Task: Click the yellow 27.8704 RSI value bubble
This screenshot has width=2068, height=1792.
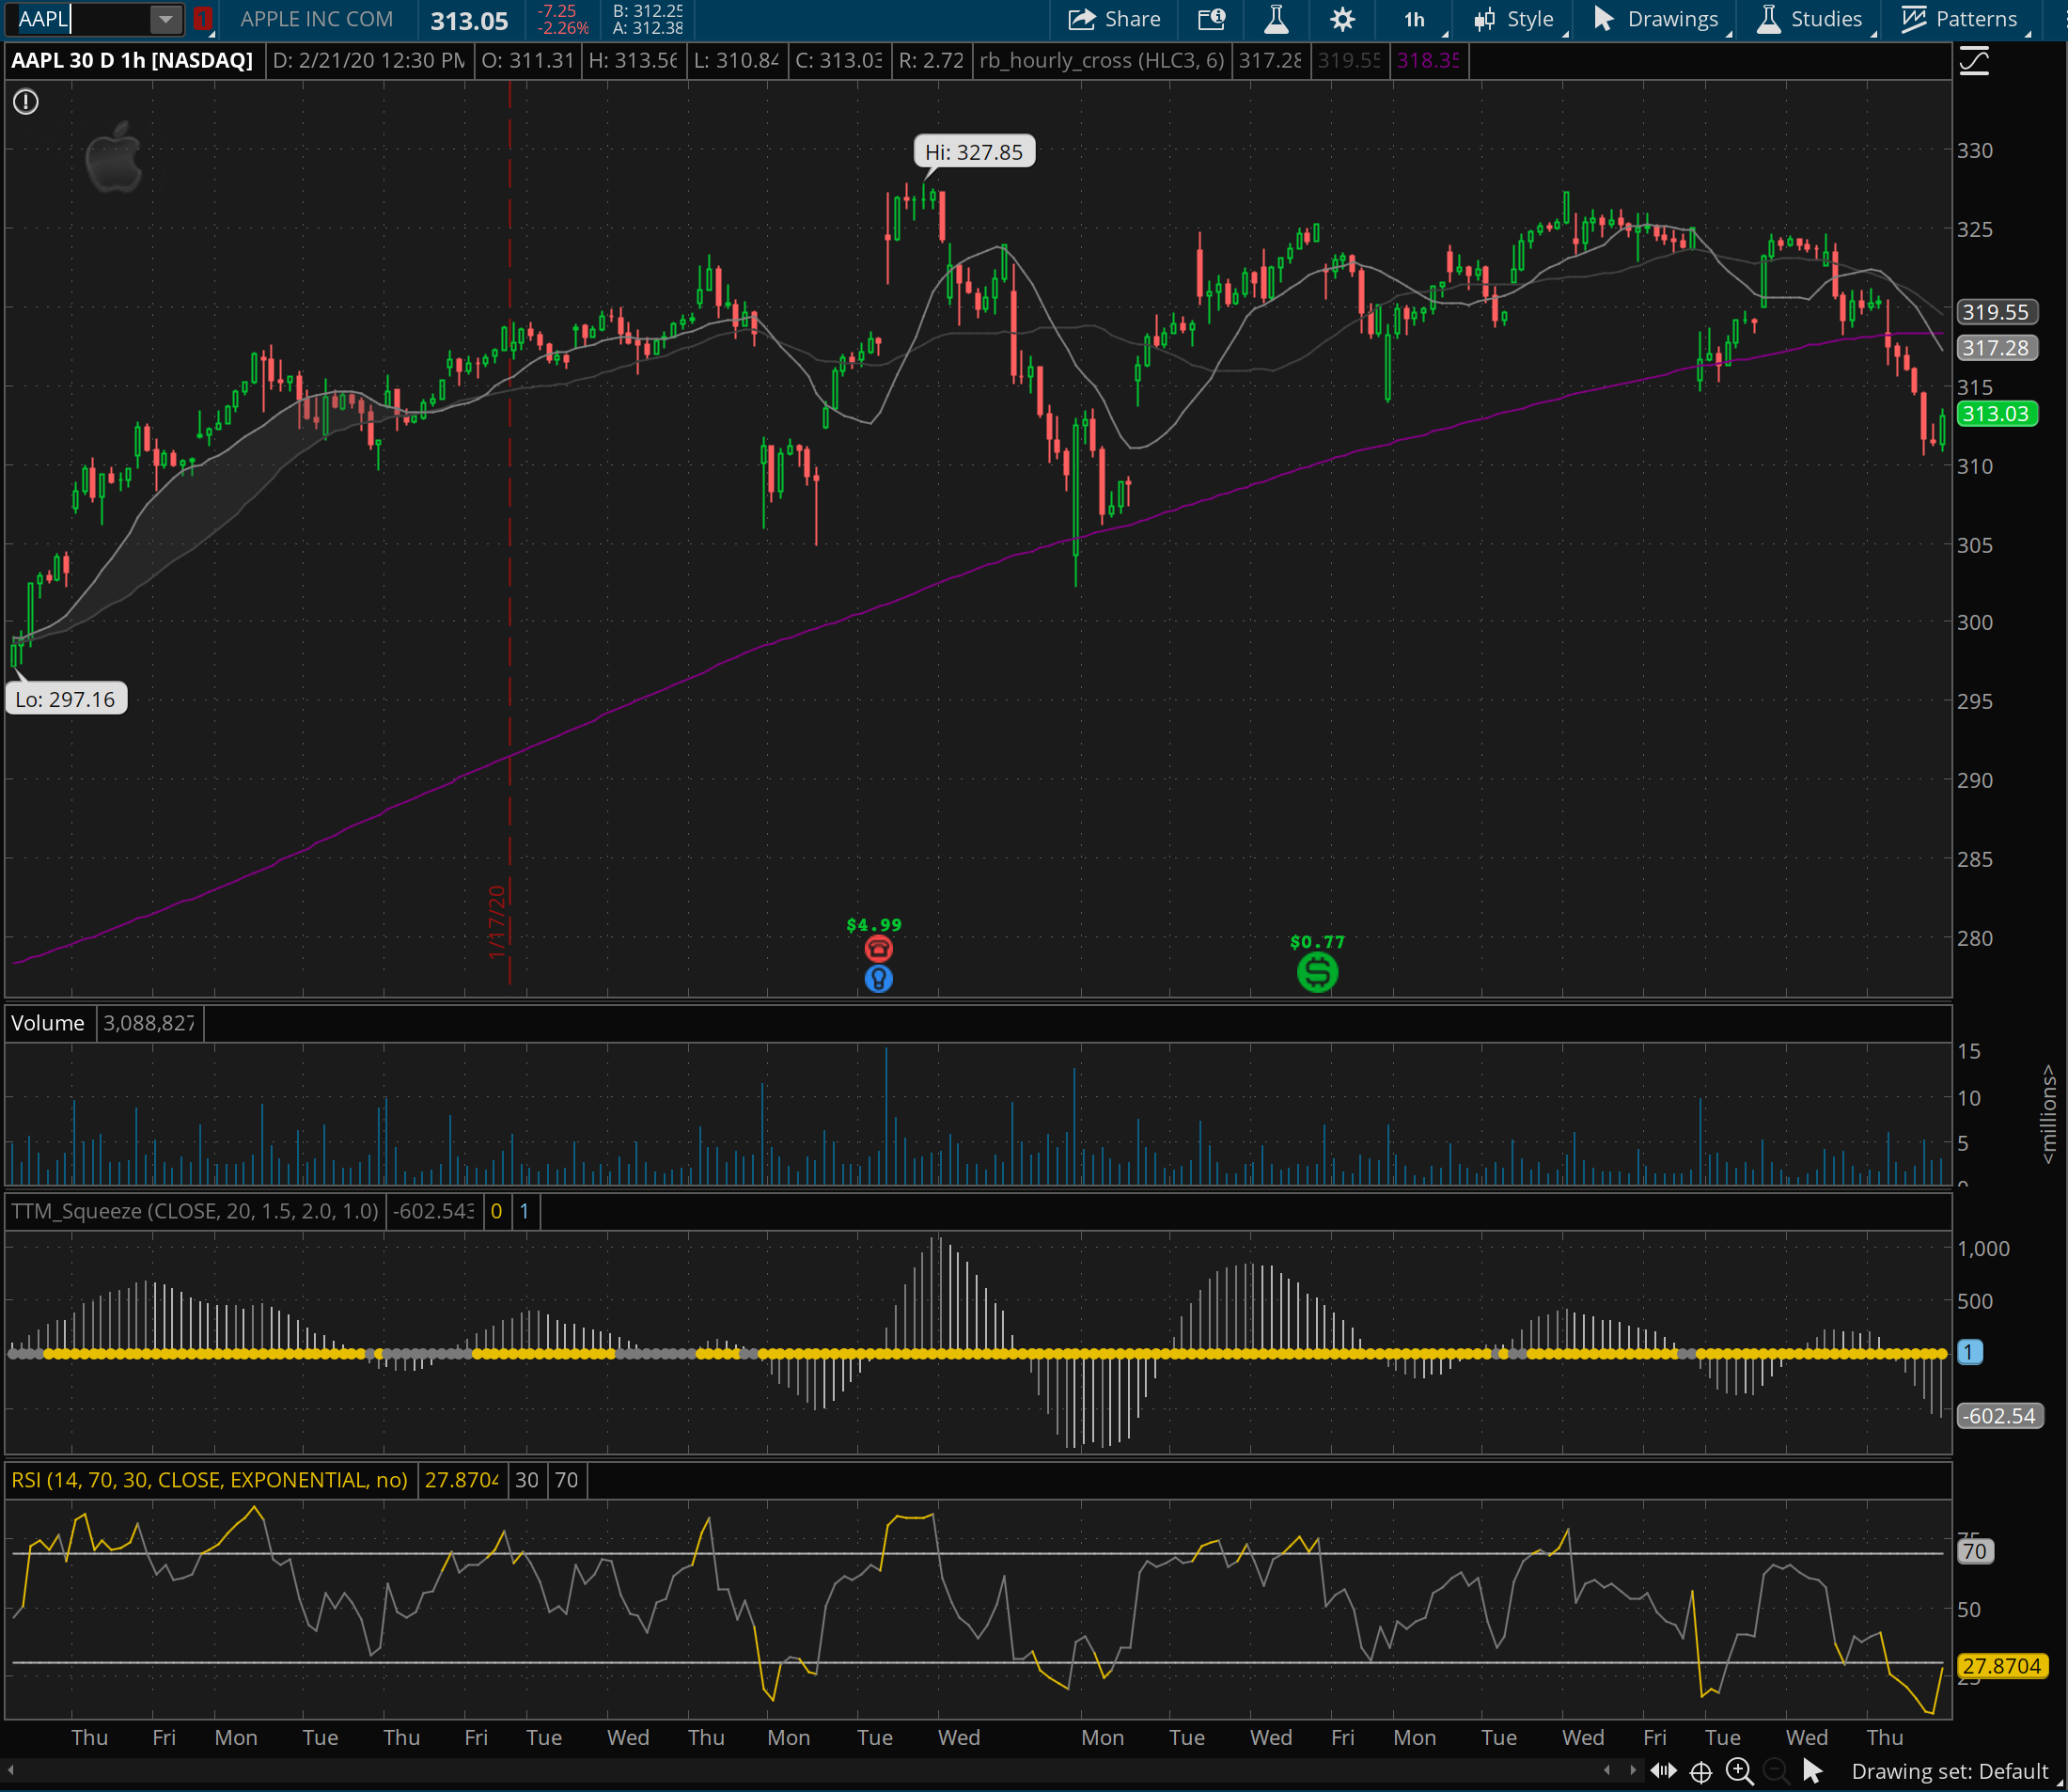Action: pyautogui.click(x=2002, y=1666)
